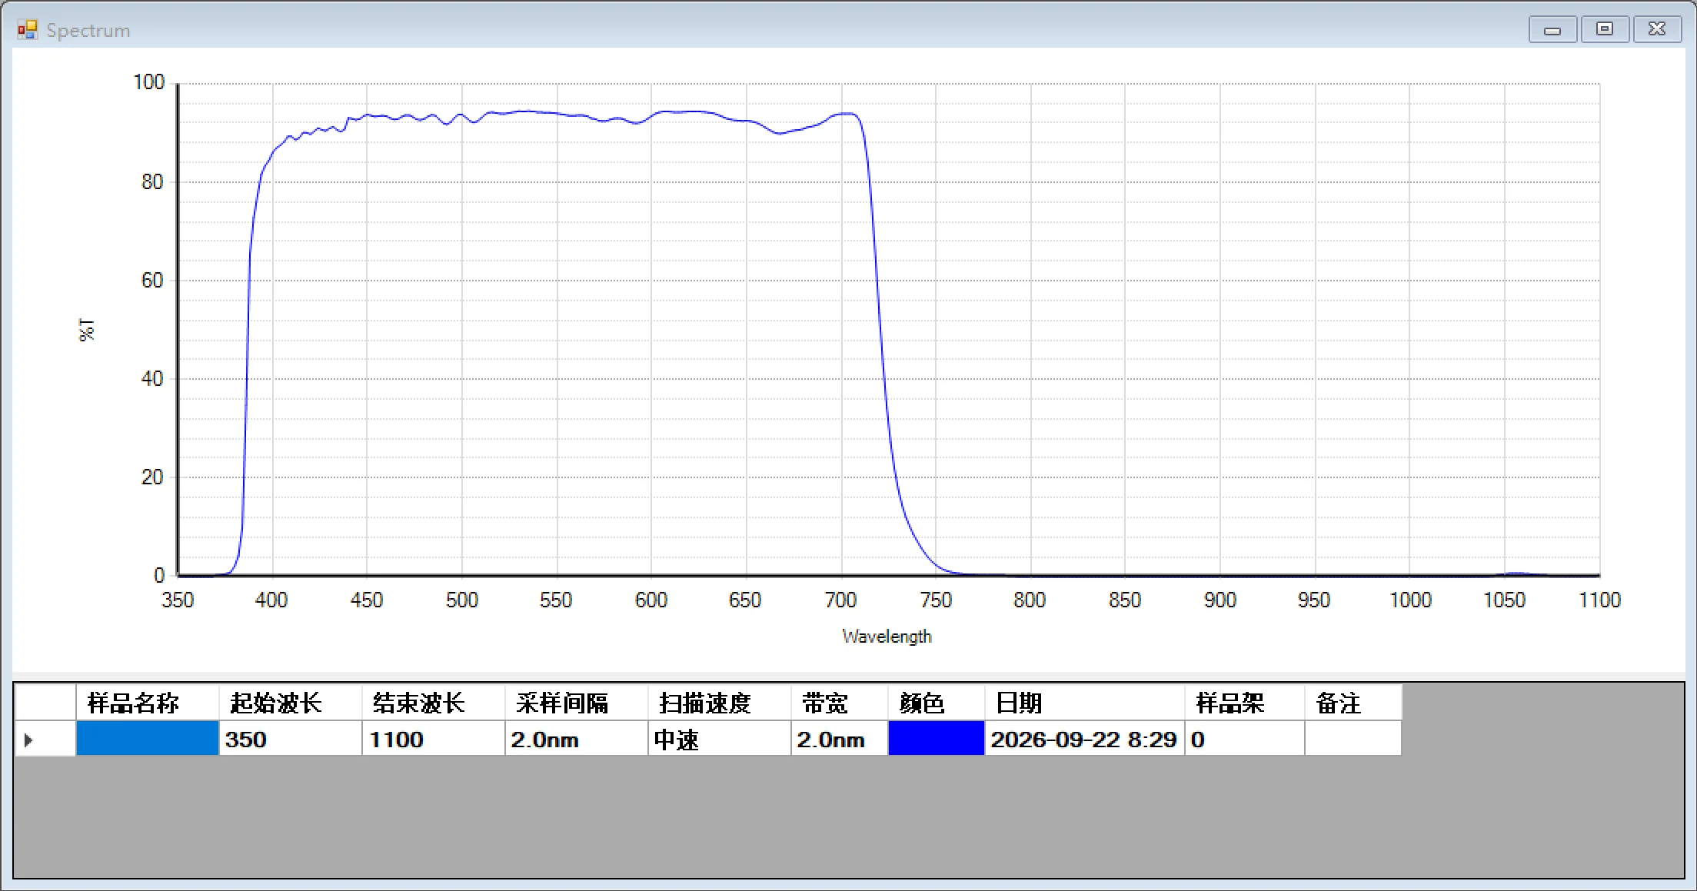The width and height of the screenshot is (1697, 891).
Task: Click the 起始波长 column header
Action: (291, 702)
